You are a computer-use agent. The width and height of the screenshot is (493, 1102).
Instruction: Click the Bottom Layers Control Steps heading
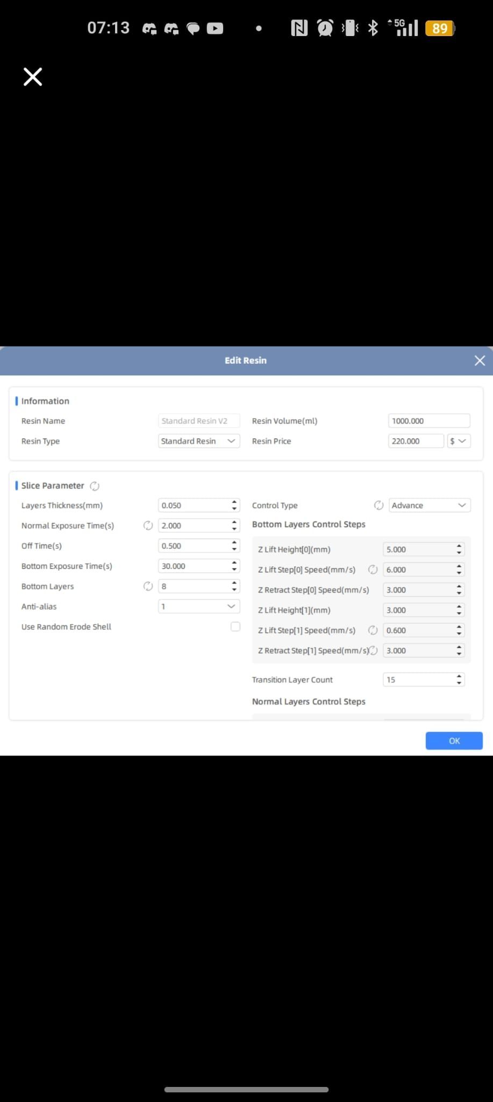309,524
